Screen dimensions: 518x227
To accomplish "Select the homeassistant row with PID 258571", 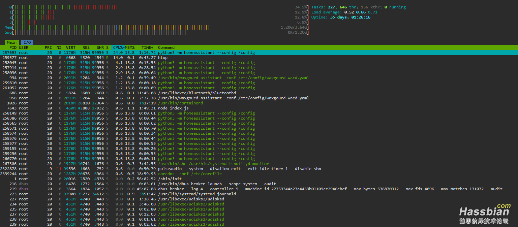I will coord(259,128).
